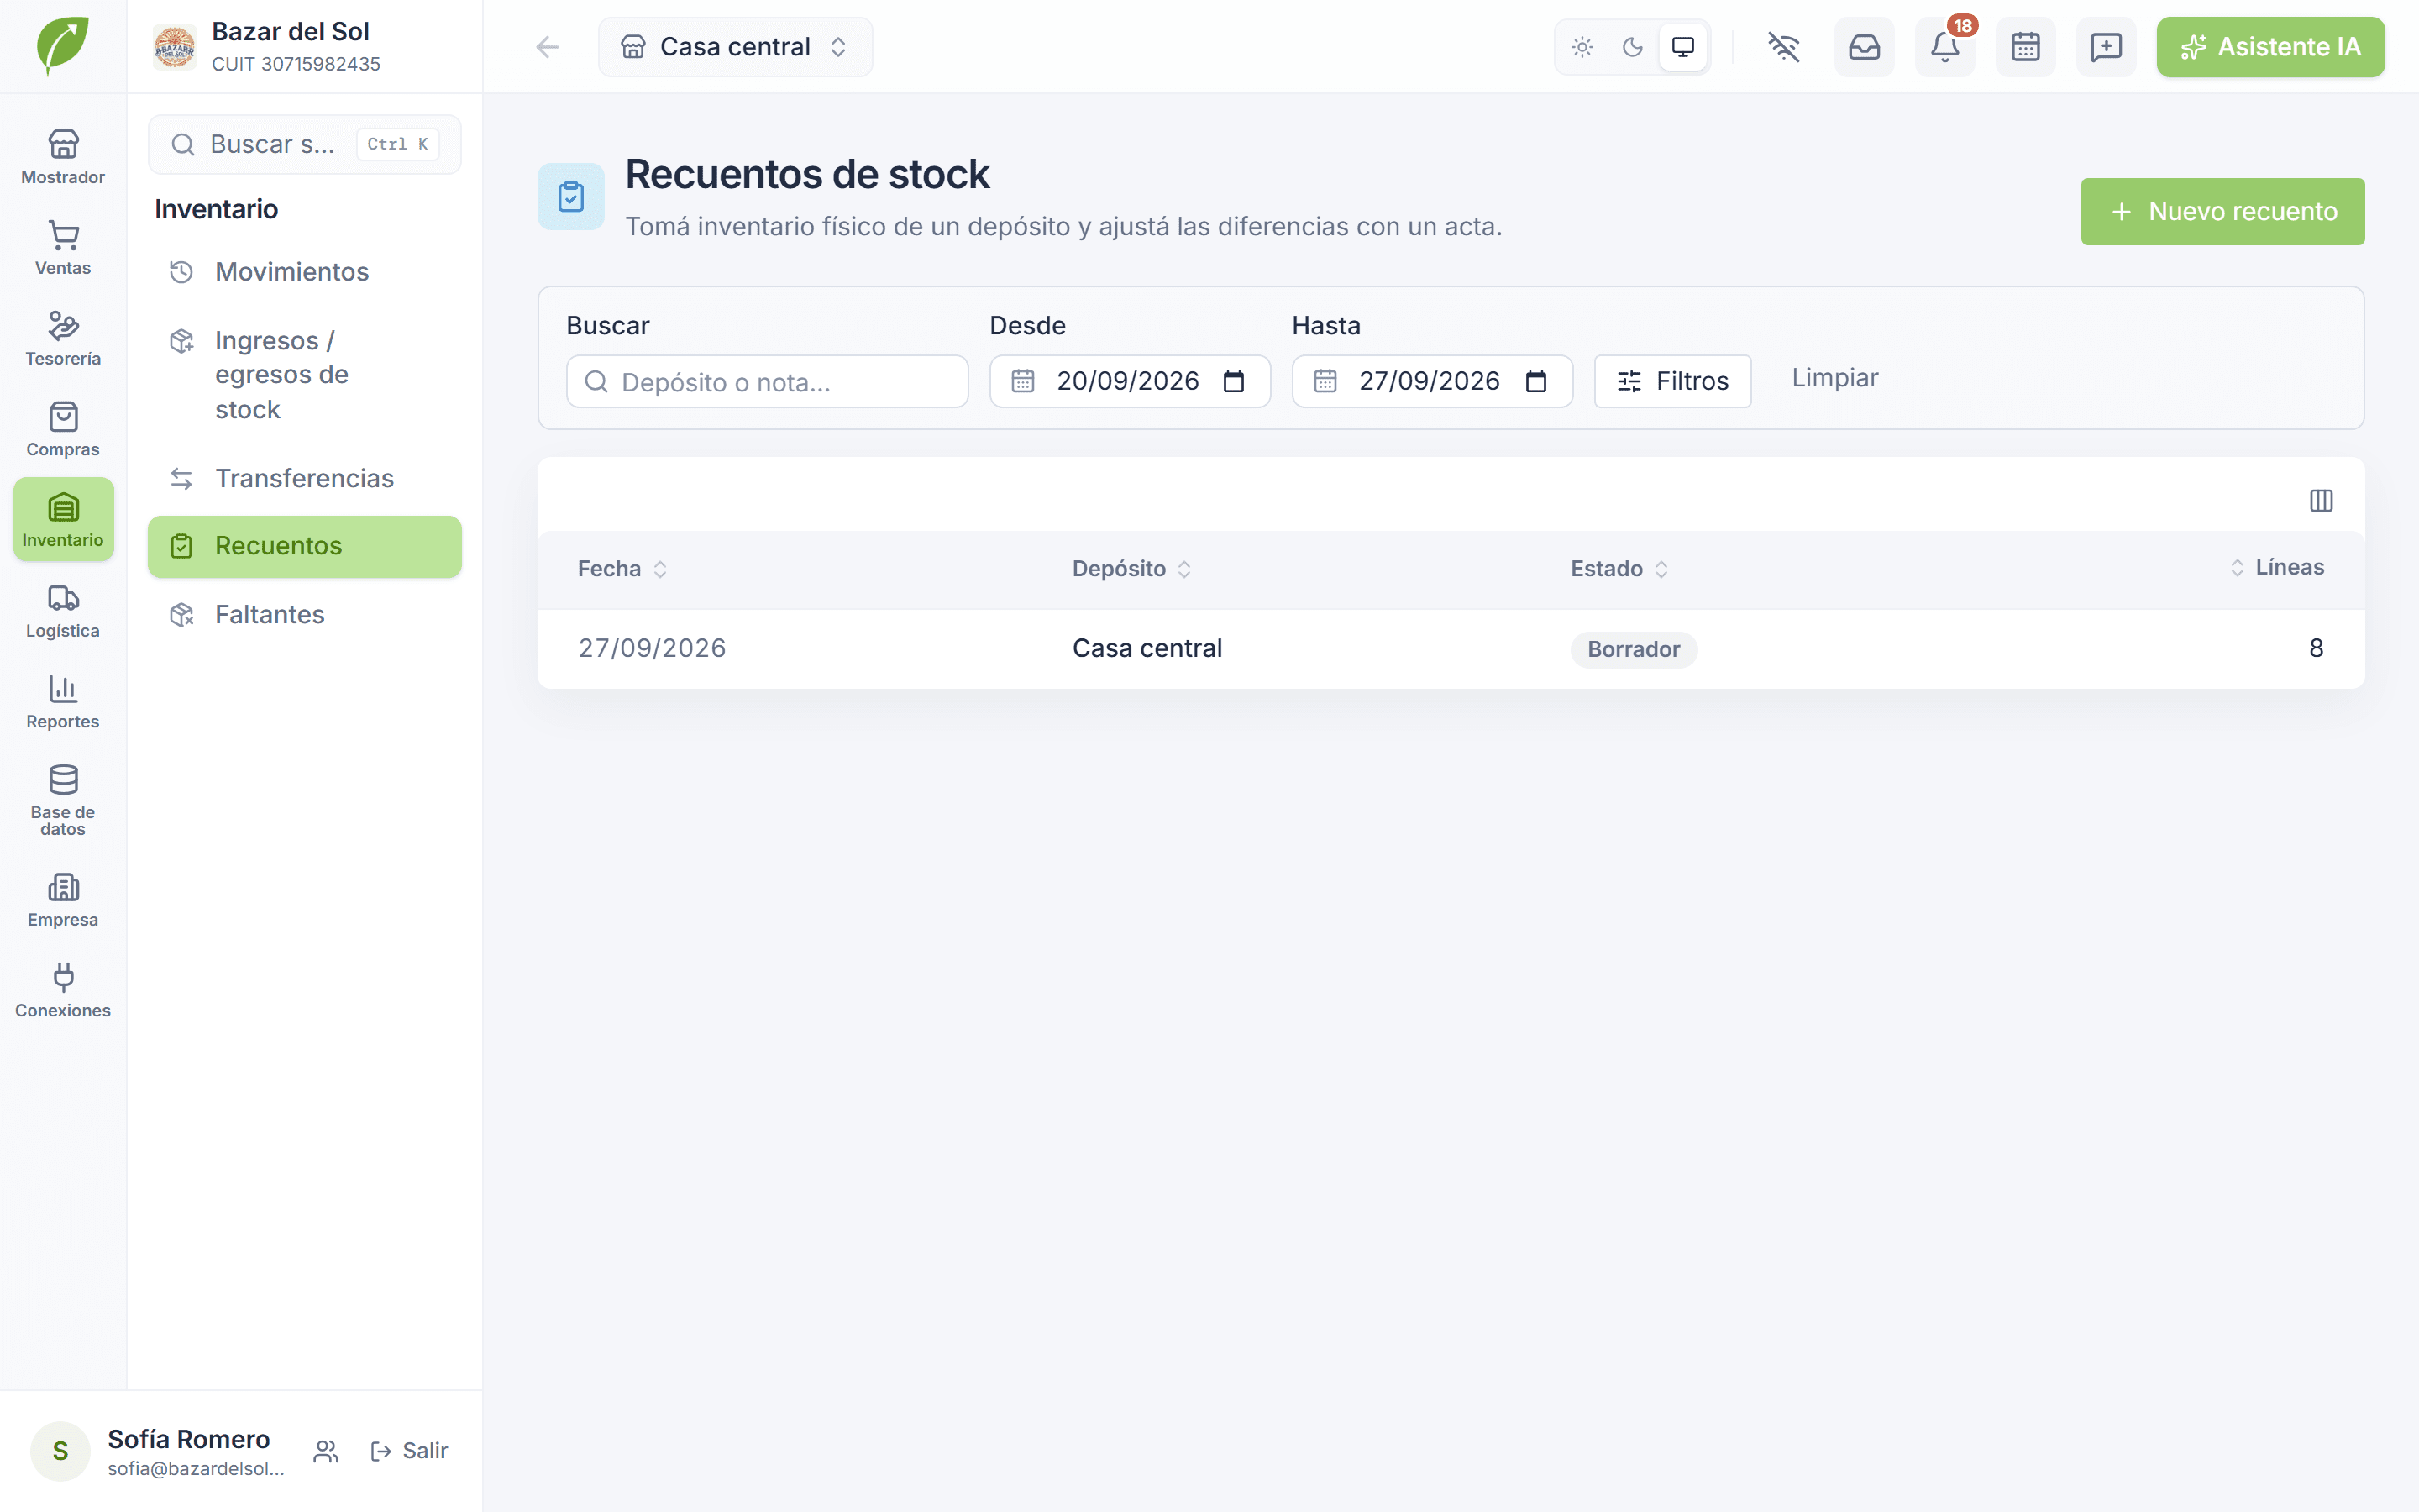
Task: Go to Empresa section
Action: [63, 899]
